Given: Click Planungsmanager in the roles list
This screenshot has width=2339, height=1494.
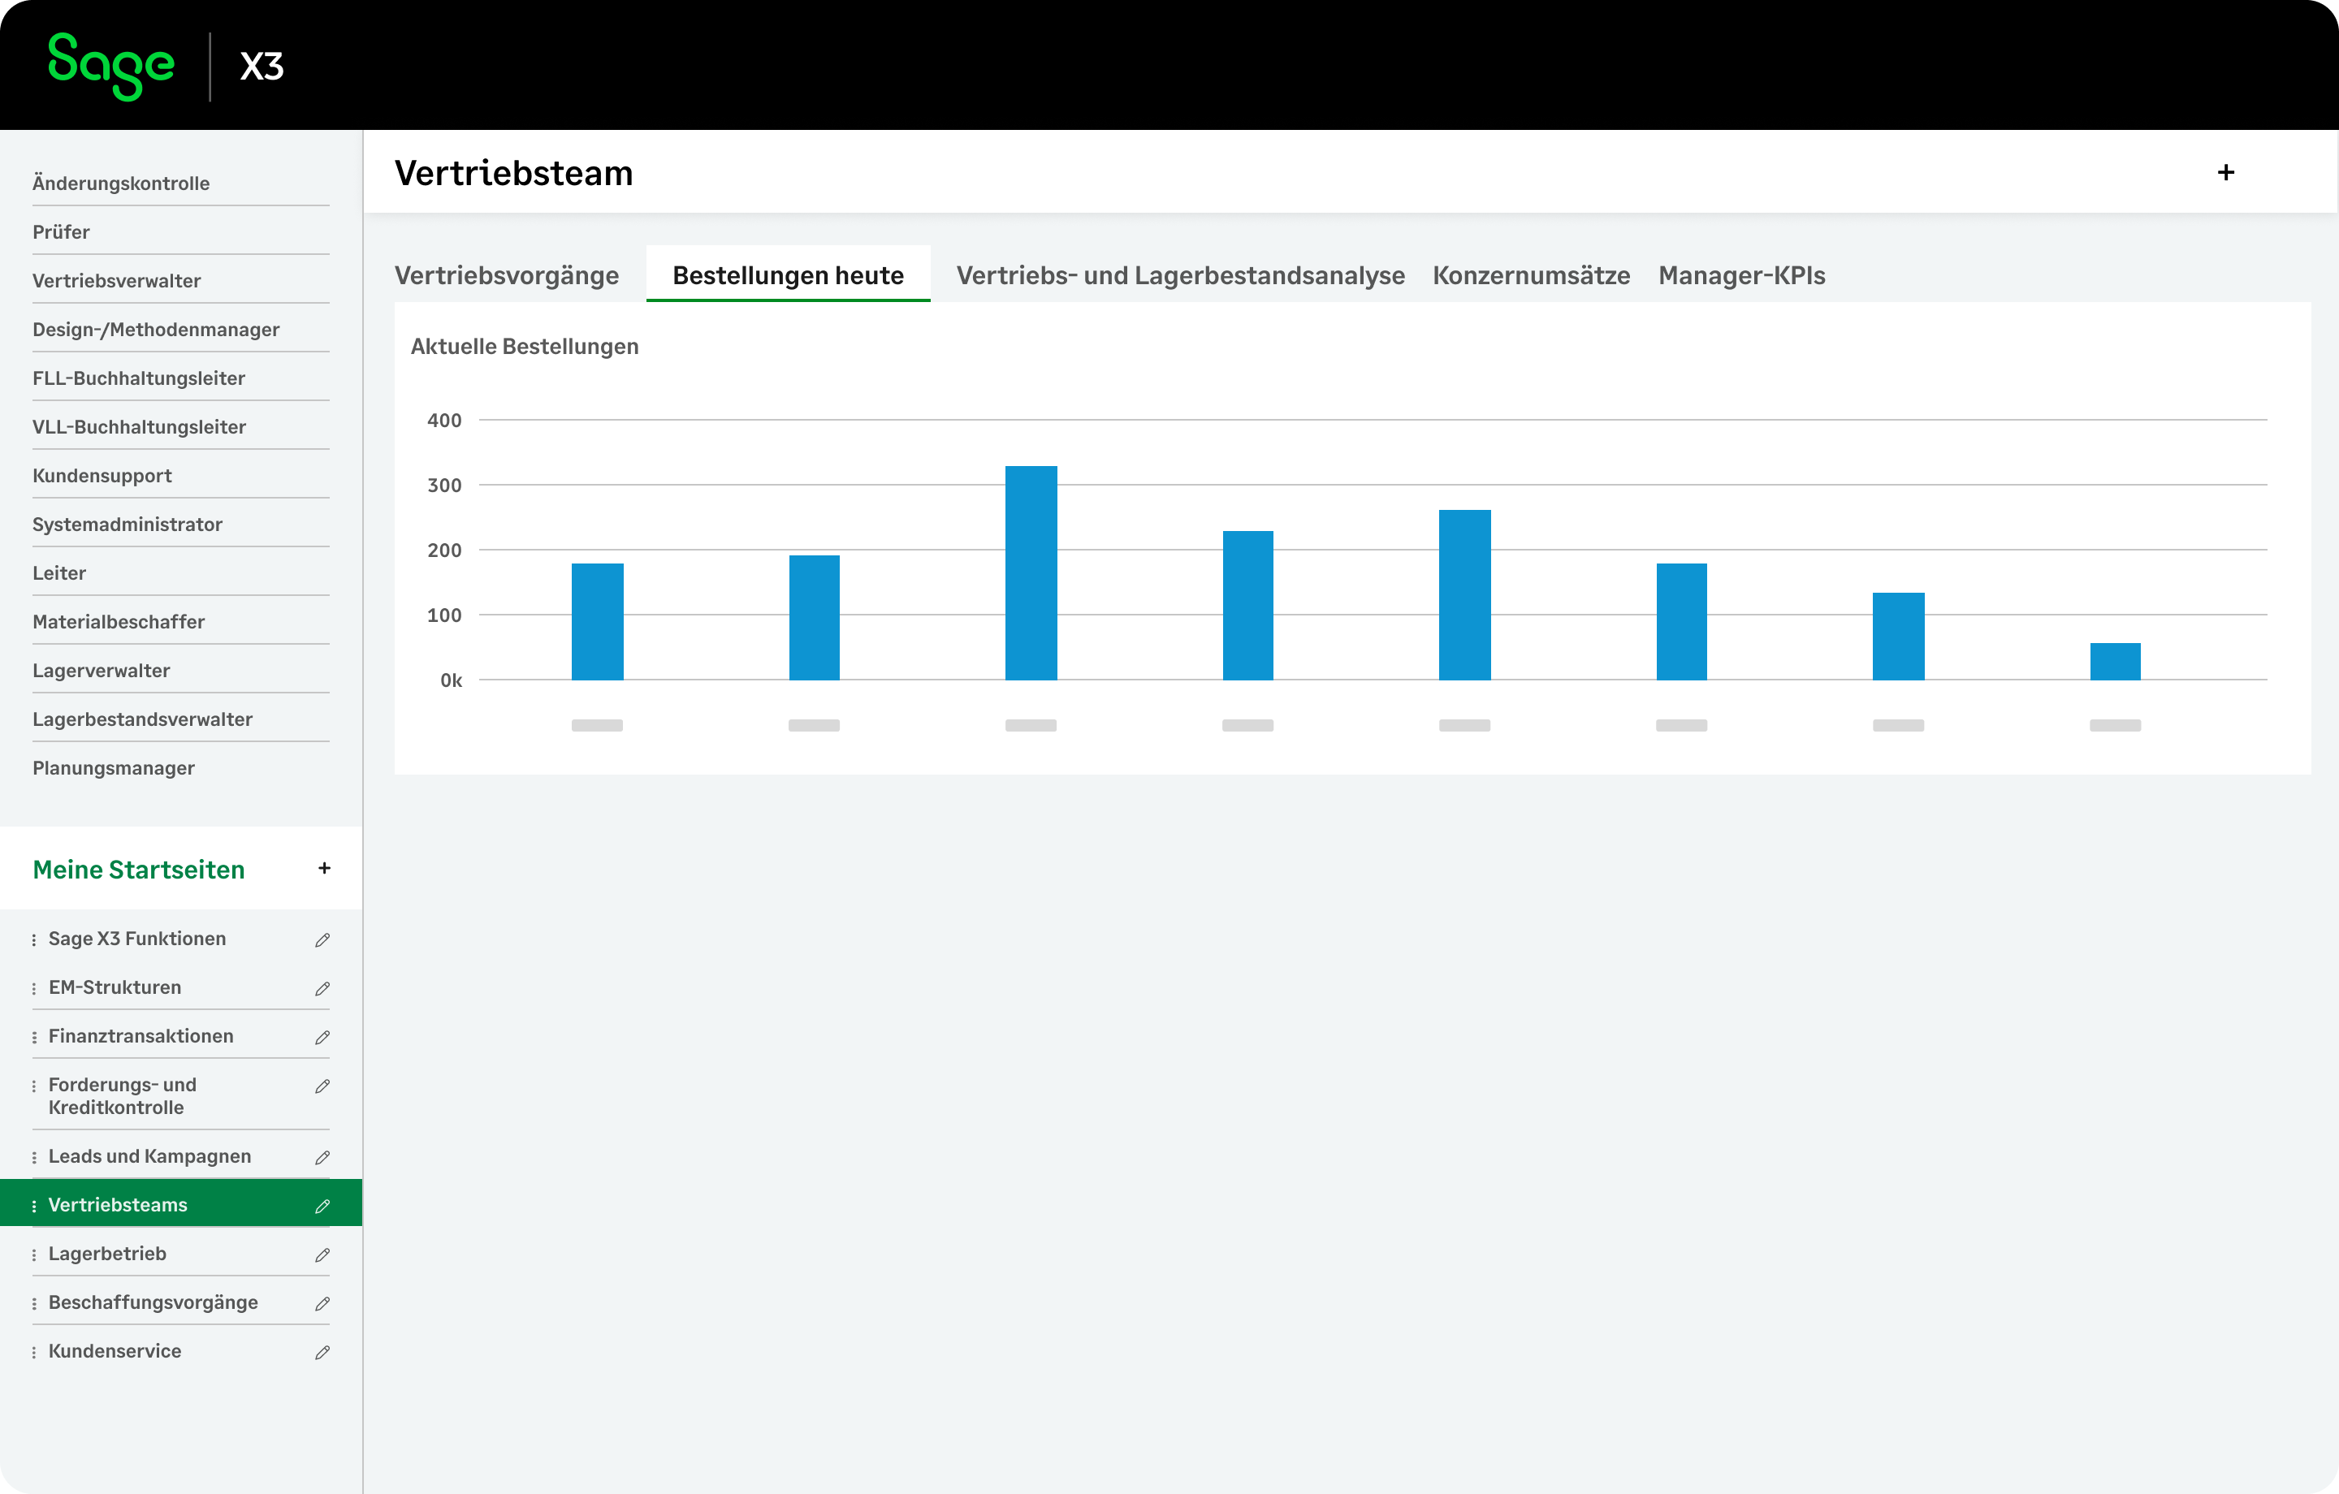Looking at the screenshot, I should (114, 768).
